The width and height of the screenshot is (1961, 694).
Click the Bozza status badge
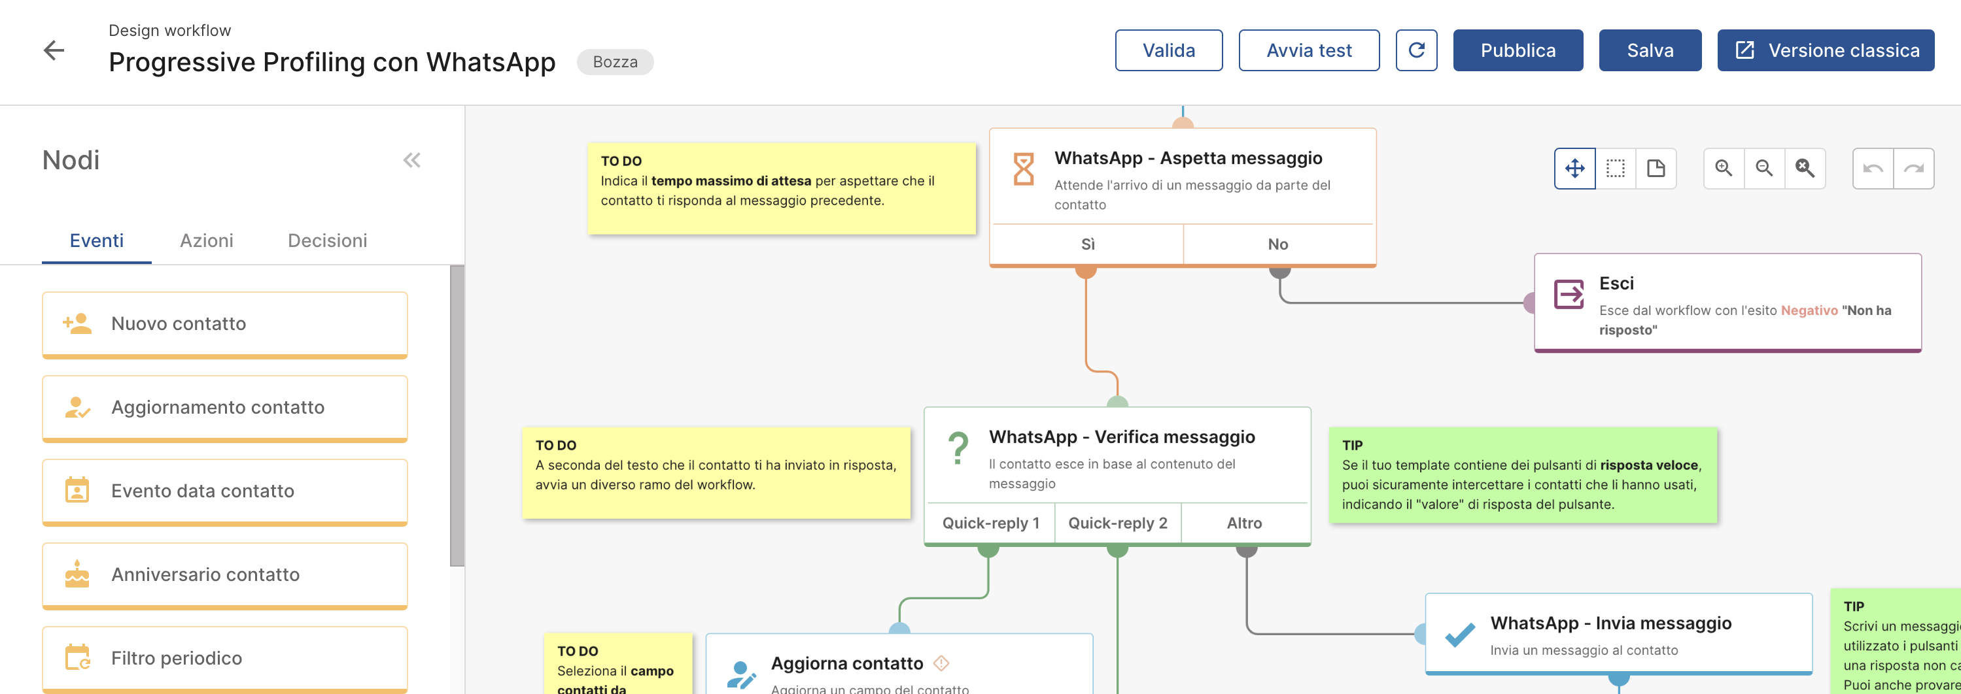(615, 61)
